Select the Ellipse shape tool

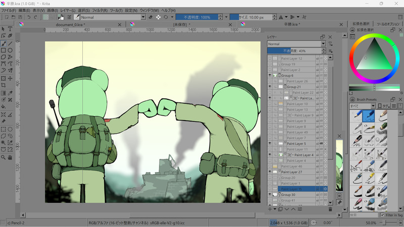tap(10, 50)
